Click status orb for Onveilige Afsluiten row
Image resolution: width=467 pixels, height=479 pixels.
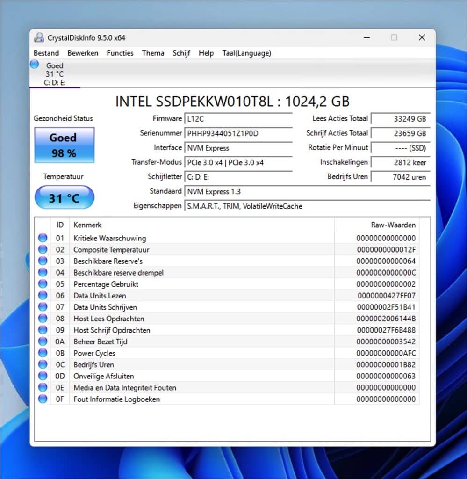tap(43, 376)
